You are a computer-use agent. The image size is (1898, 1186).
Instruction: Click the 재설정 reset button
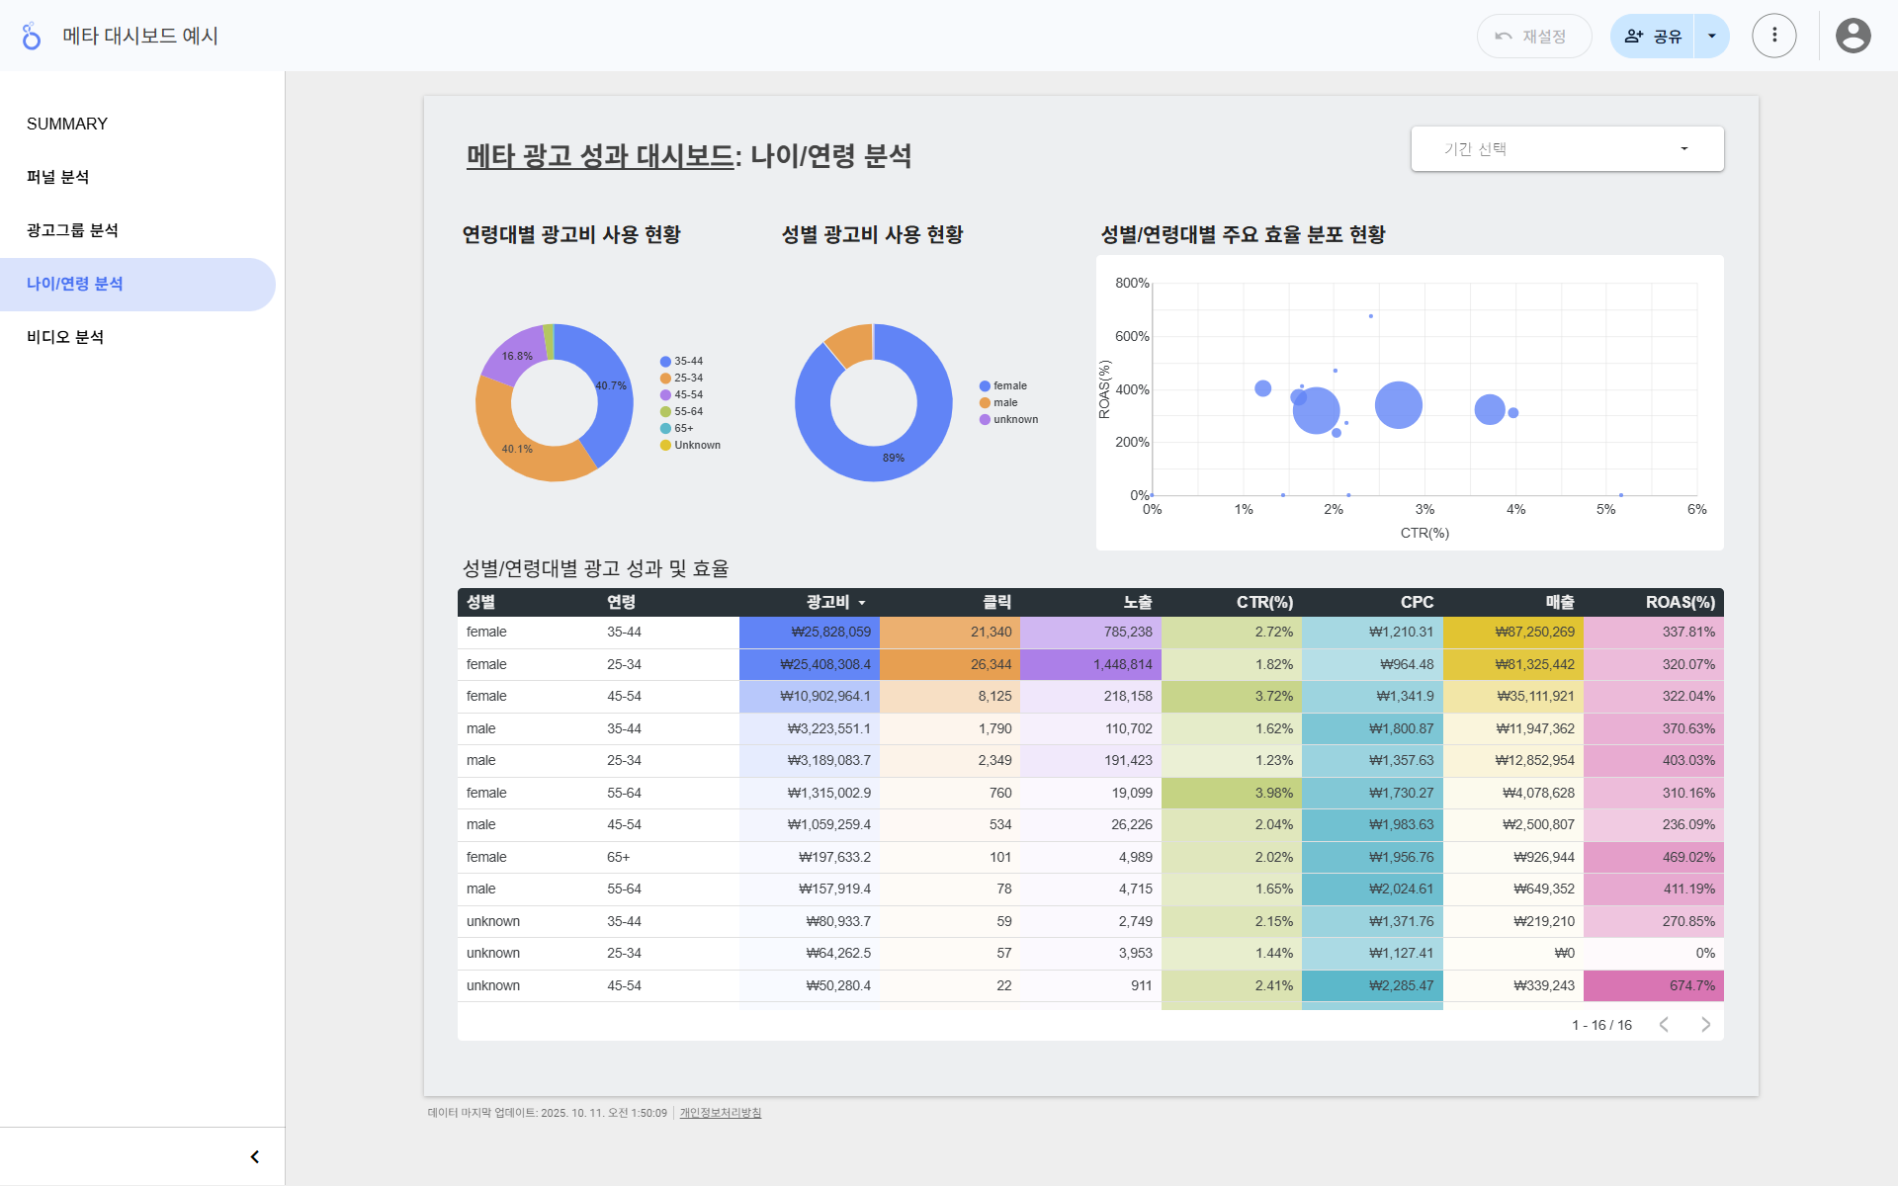click(1533, 37)
